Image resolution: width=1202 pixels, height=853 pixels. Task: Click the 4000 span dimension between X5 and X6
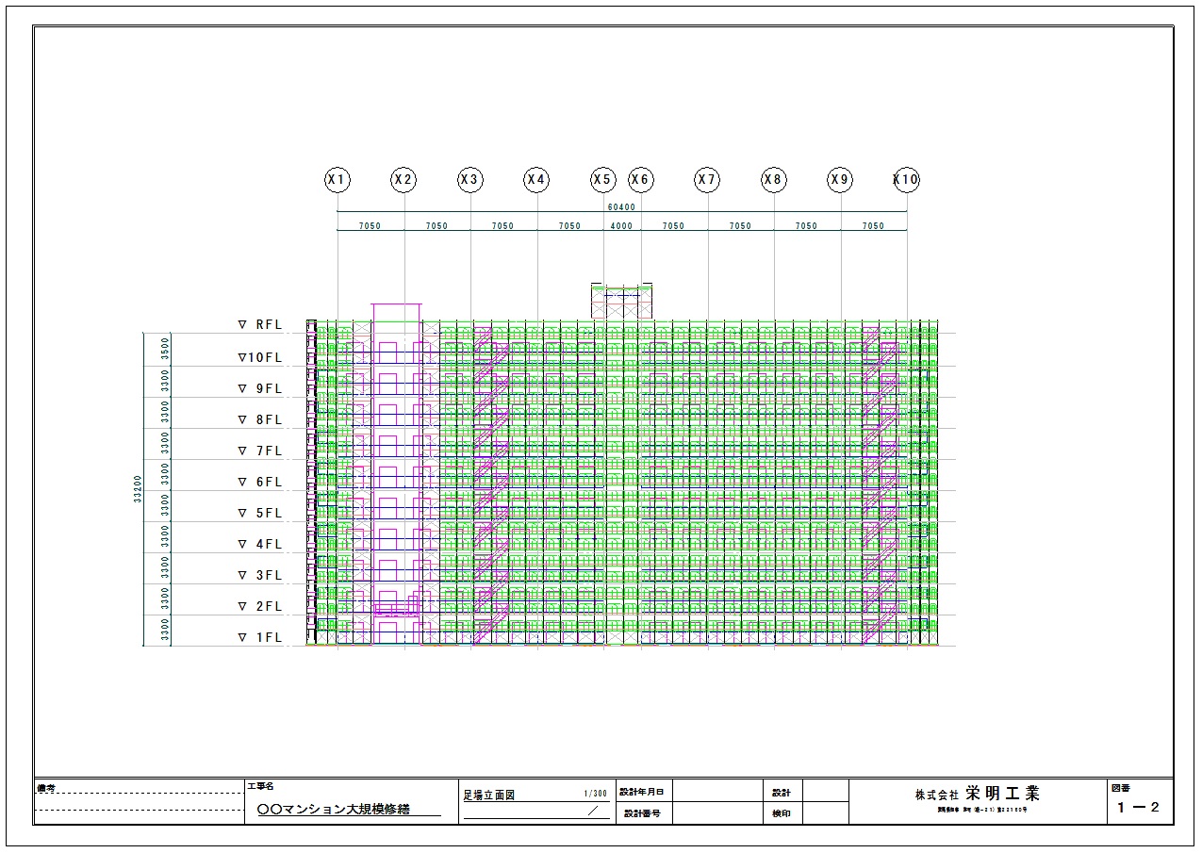621,226
